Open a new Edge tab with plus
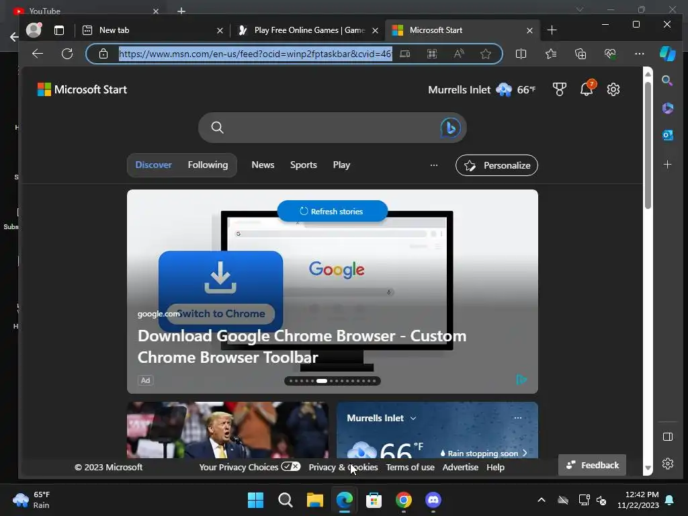 tap(552, 30)
